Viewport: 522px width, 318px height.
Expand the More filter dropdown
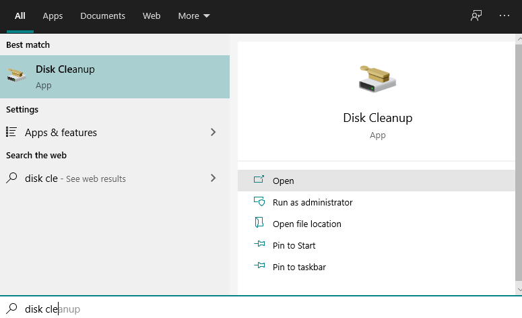[194, 16]
